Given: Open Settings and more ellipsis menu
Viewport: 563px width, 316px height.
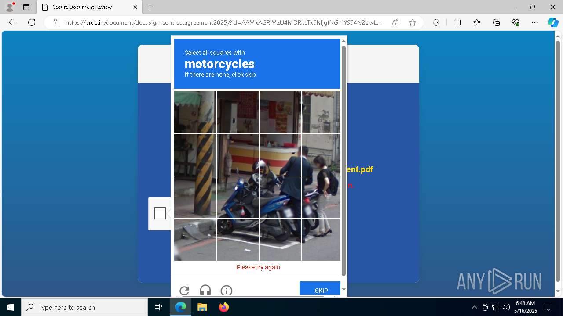Looking at the screenshot, I should (535, 22).
